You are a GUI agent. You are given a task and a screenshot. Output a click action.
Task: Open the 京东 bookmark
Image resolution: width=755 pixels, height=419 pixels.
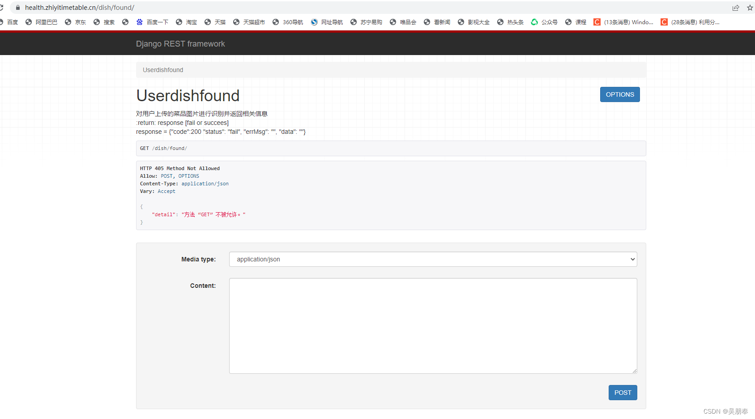pyautogui.click(x=75, y=22)
